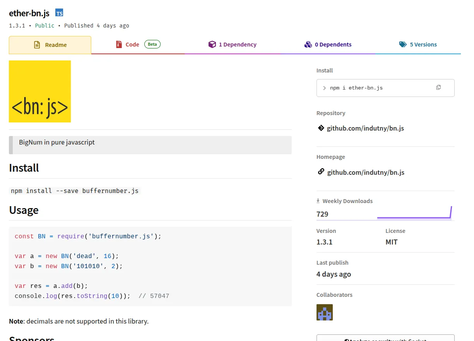Click the Code file icon

119,45
